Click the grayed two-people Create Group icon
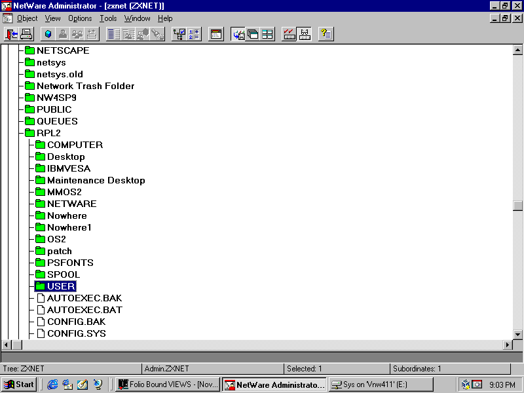 pyautogui.click(x=77, y=34)
